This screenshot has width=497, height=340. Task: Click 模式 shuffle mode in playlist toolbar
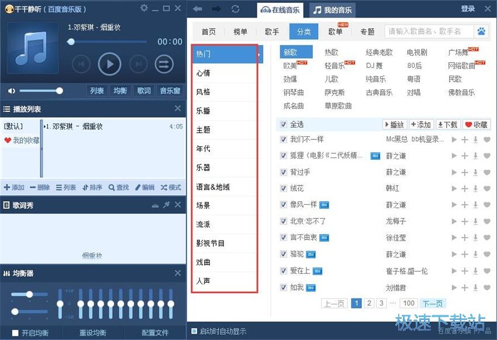(171, 187)
